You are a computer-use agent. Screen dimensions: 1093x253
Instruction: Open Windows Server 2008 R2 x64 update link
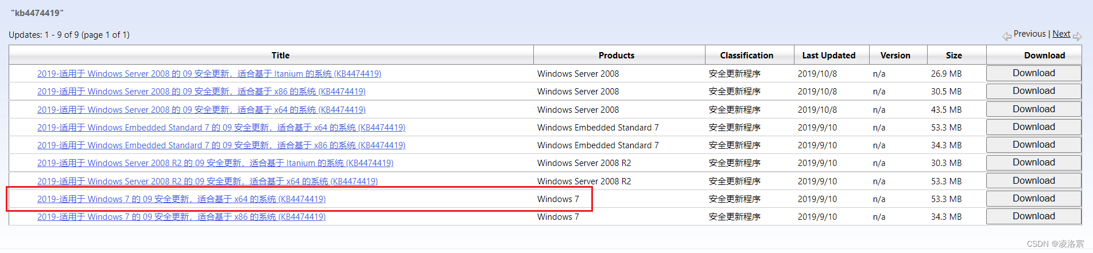(x=207, y=181)
